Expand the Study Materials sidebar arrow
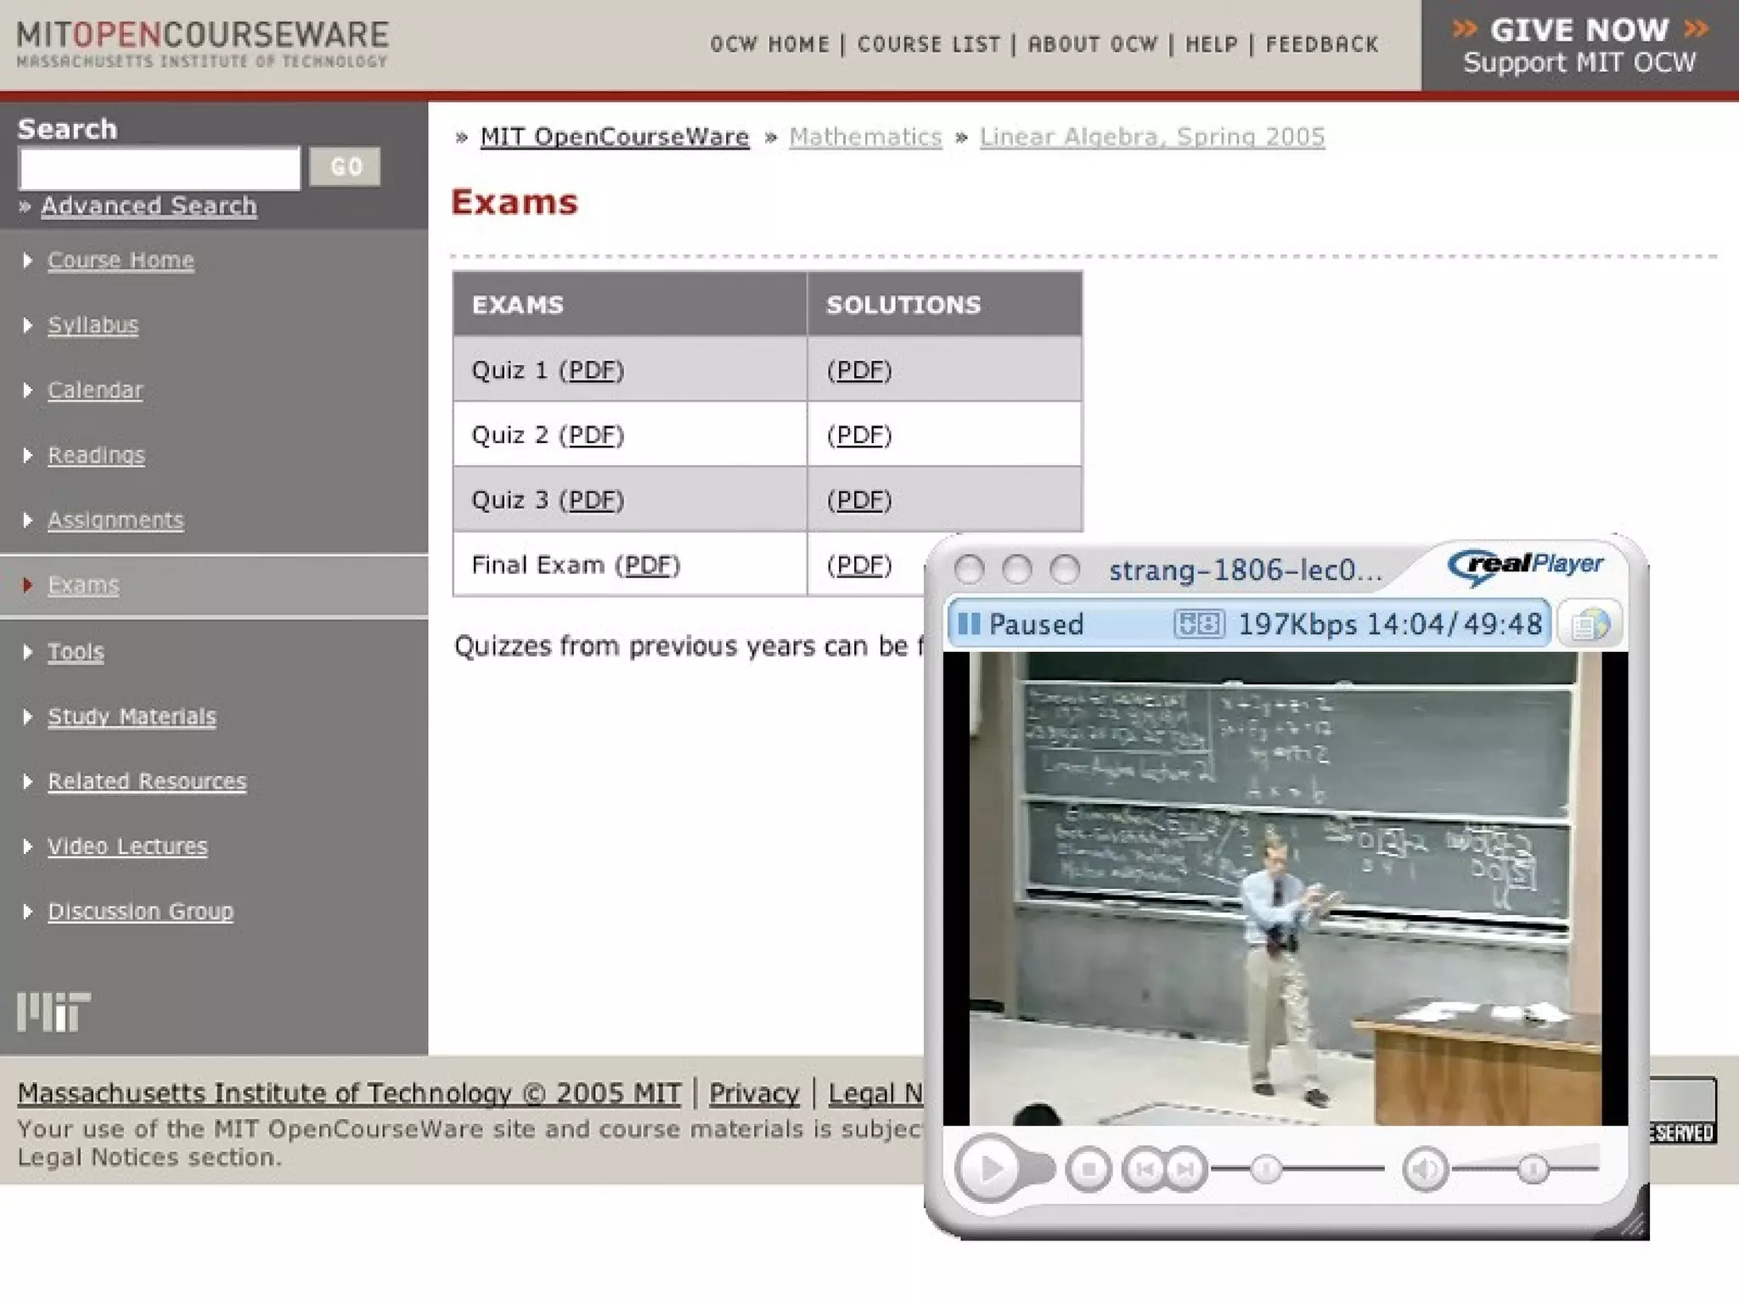This screenshot has height=1304, width=1739. click(x=28, y=717)
